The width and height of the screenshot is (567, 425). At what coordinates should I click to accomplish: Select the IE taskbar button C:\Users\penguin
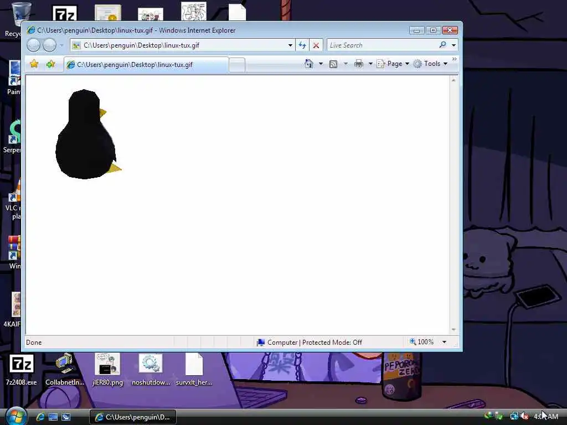pos(133,417)
